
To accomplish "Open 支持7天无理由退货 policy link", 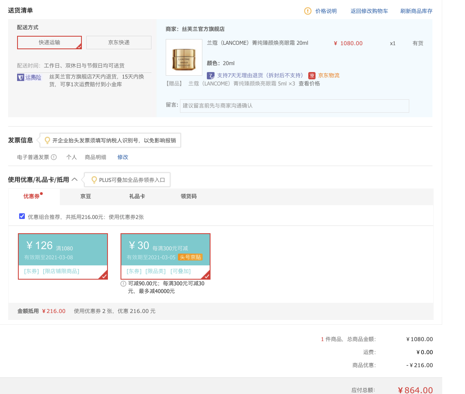I will (260, 75).
